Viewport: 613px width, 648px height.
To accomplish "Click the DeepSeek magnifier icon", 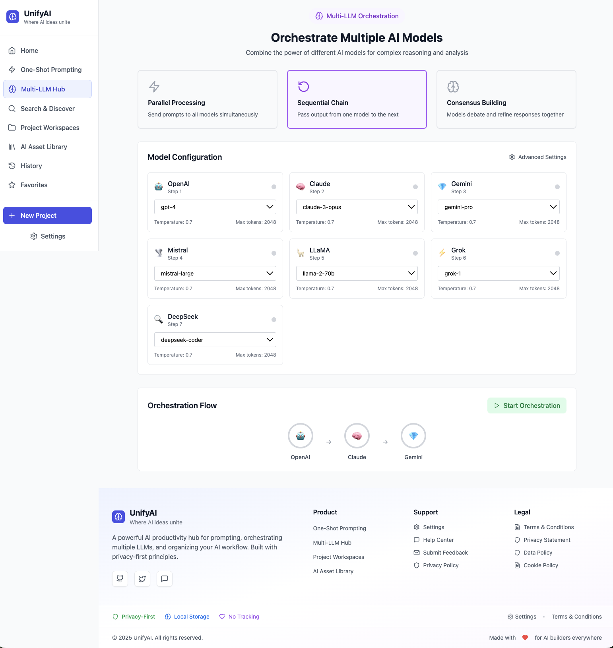I will (x=159, y=320).
